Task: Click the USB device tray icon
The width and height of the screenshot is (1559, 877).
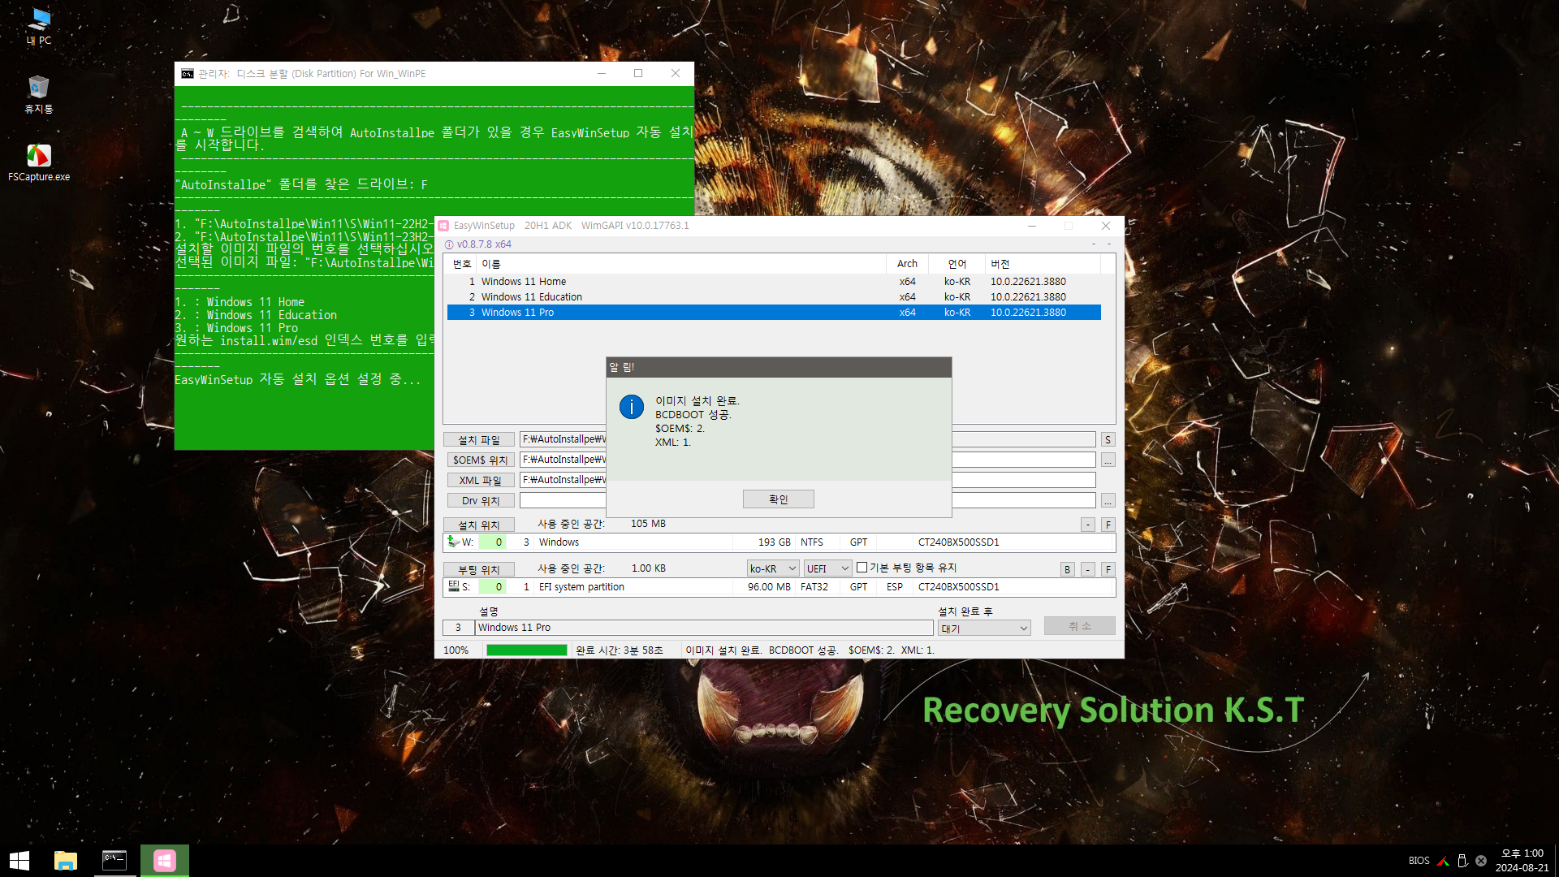Action: [x=1462, y=861]
